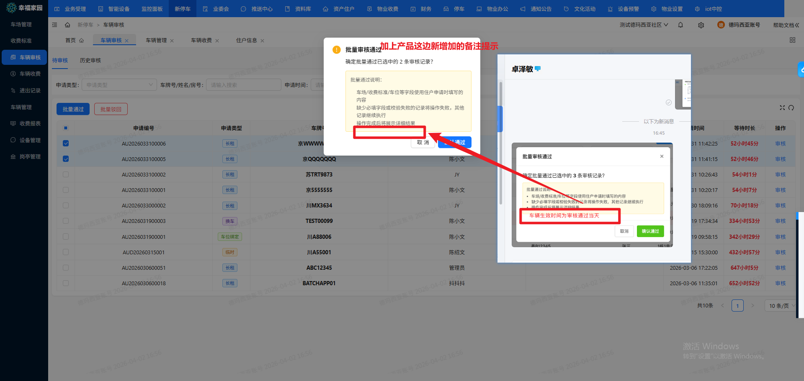Screen dimensions: 804x381
Task: Click the home icon in breadcrumb
Action: pyautogui.click(x=67, y=25)
